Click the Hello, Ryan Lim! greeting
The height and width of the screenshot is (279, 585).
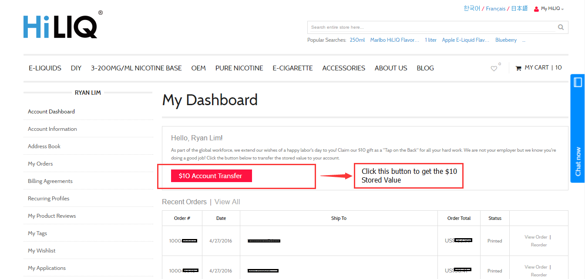pyautogui.click(x=197, y=138)
